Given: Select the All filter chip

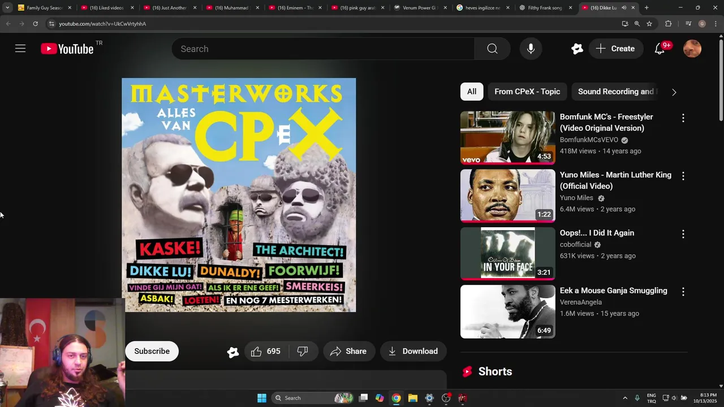Looking at the screenshot, I should pyautogui.click(x=472, y=92).
